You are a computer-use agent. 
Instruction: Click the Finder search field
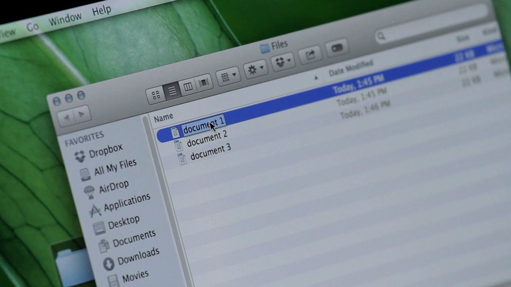431,25
